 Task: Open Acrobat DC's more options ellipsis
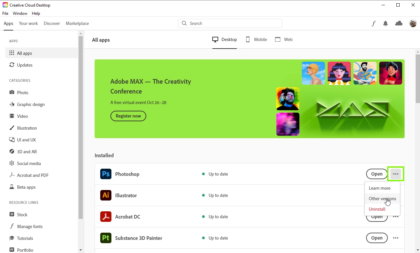396,217
